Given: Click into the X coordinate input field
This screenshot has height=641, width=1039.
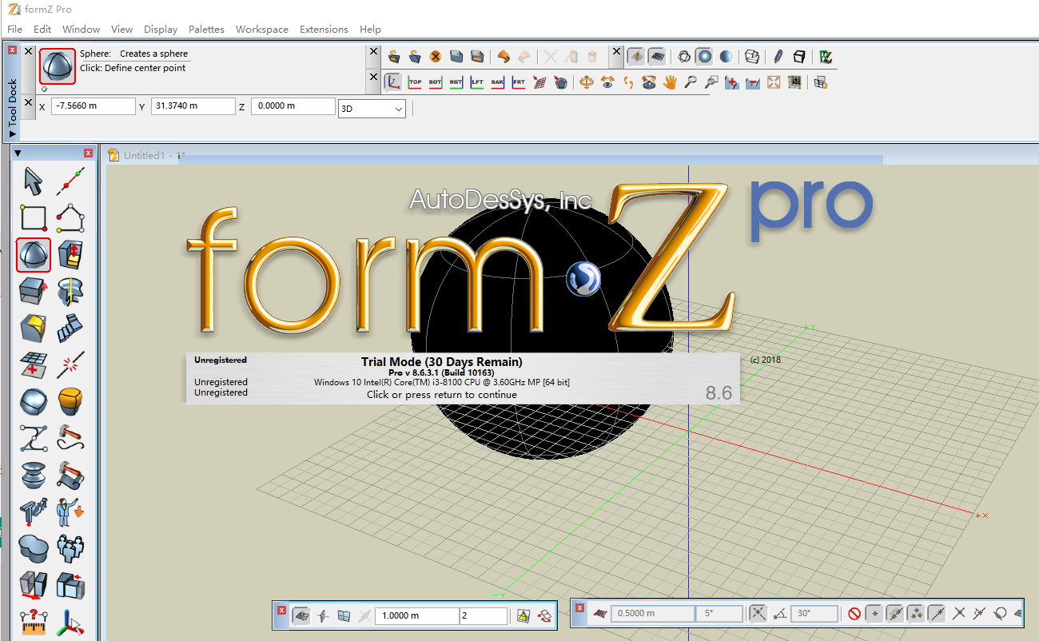Looking at the screenshot, I should [92, 105].
